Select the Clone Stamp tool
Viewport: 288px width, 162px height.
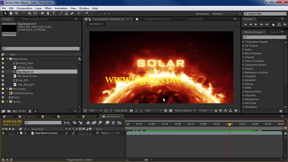point(67,13)
